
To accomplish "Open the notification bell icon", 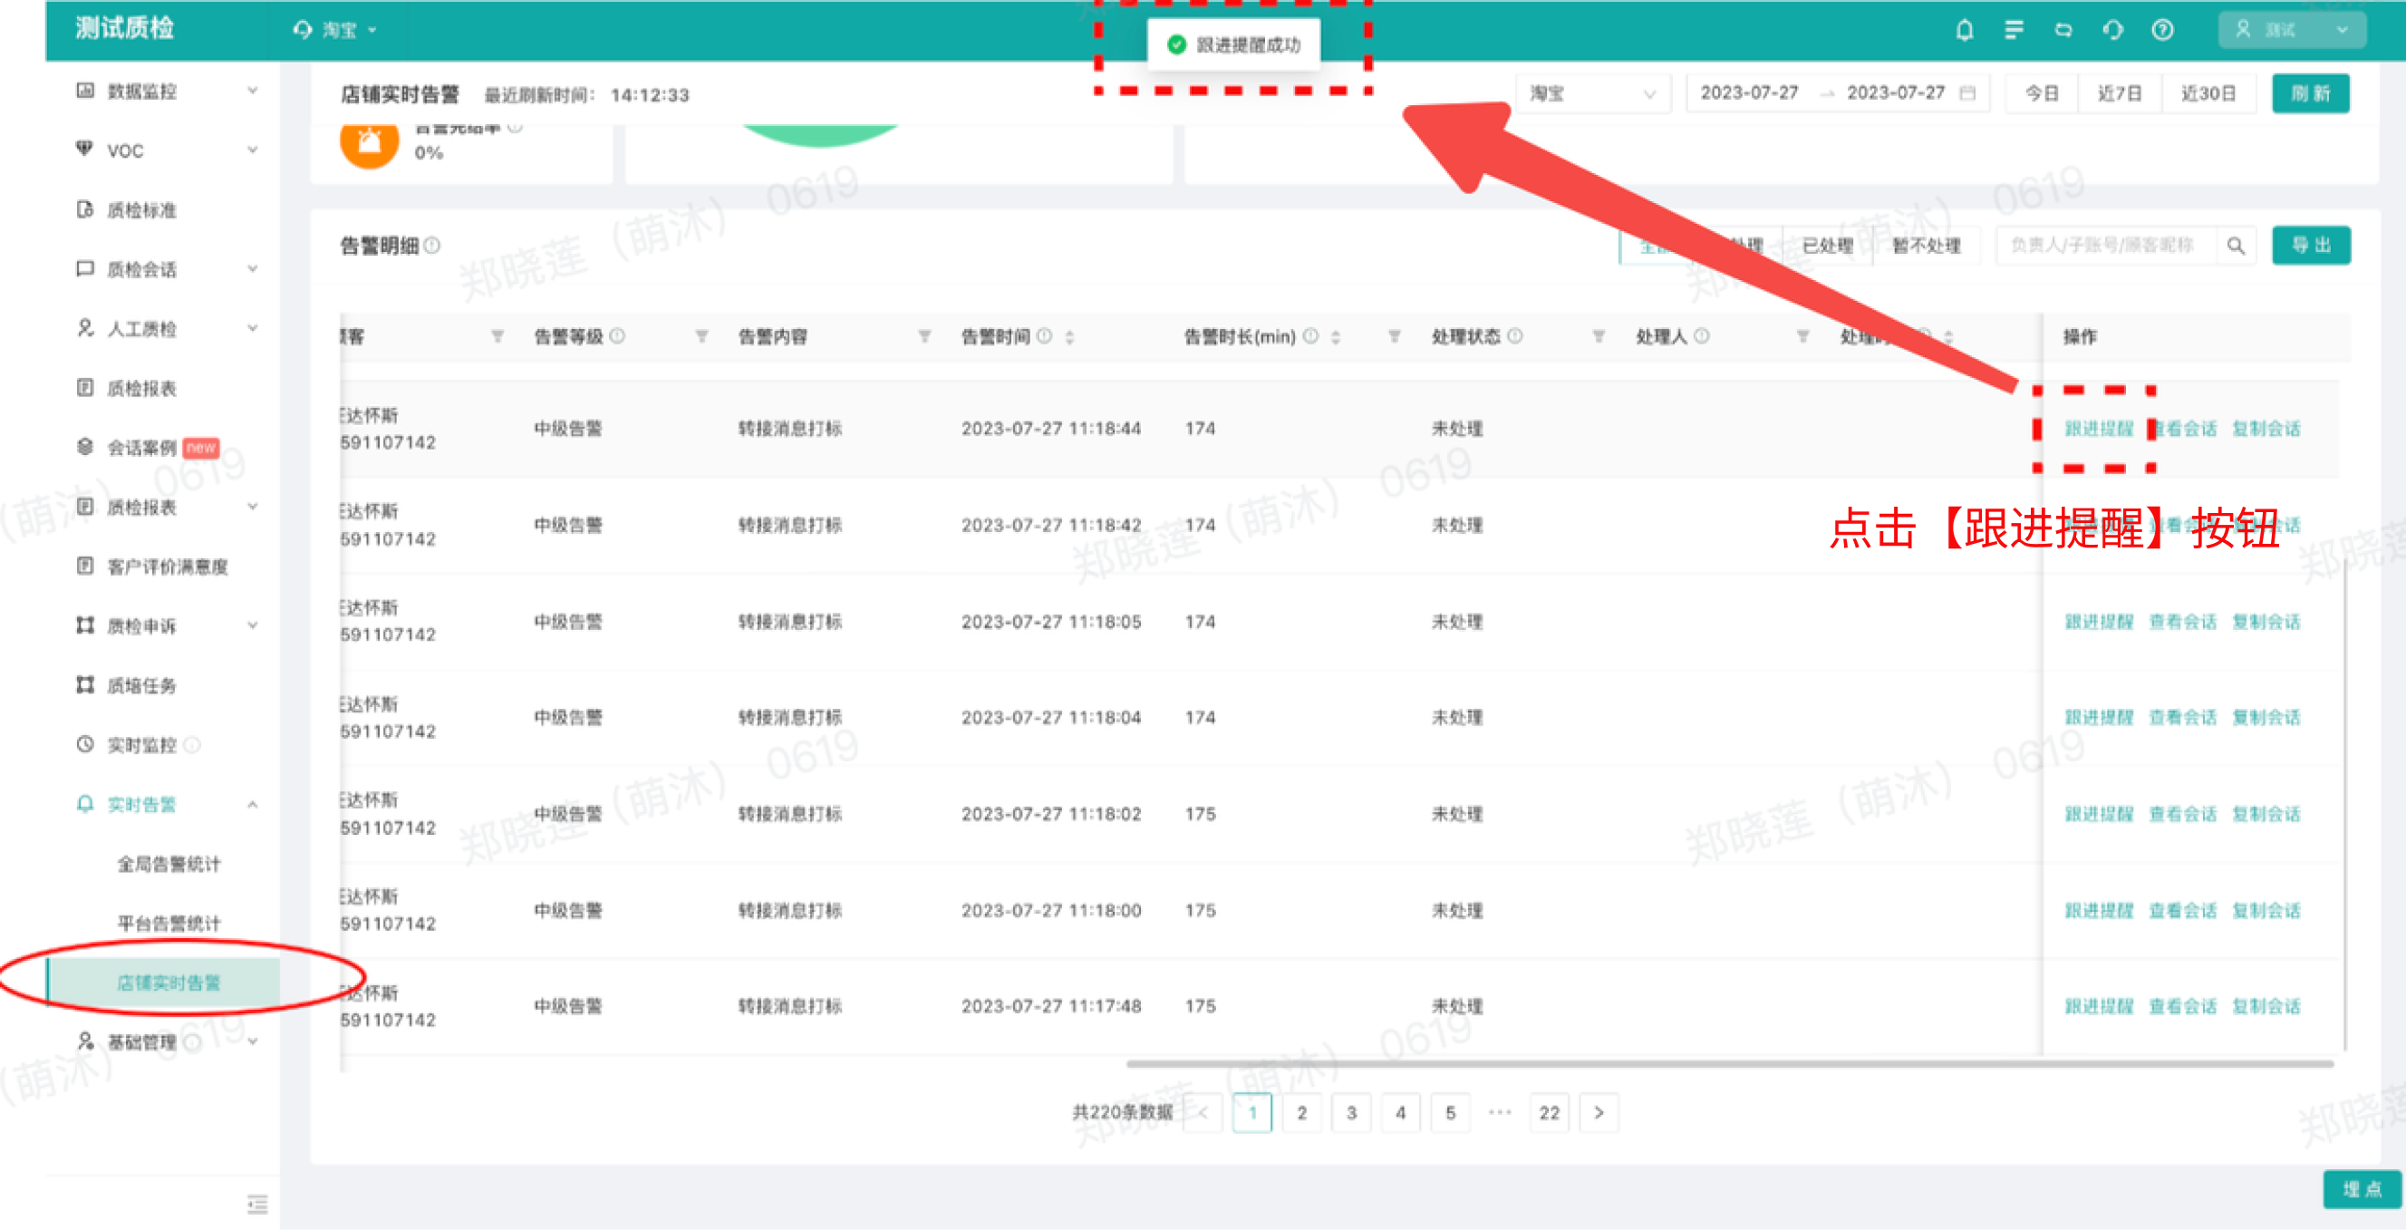I will (x=1964, y=30).
